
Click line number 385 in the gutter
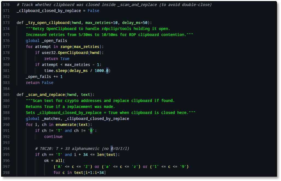[6, 95]
